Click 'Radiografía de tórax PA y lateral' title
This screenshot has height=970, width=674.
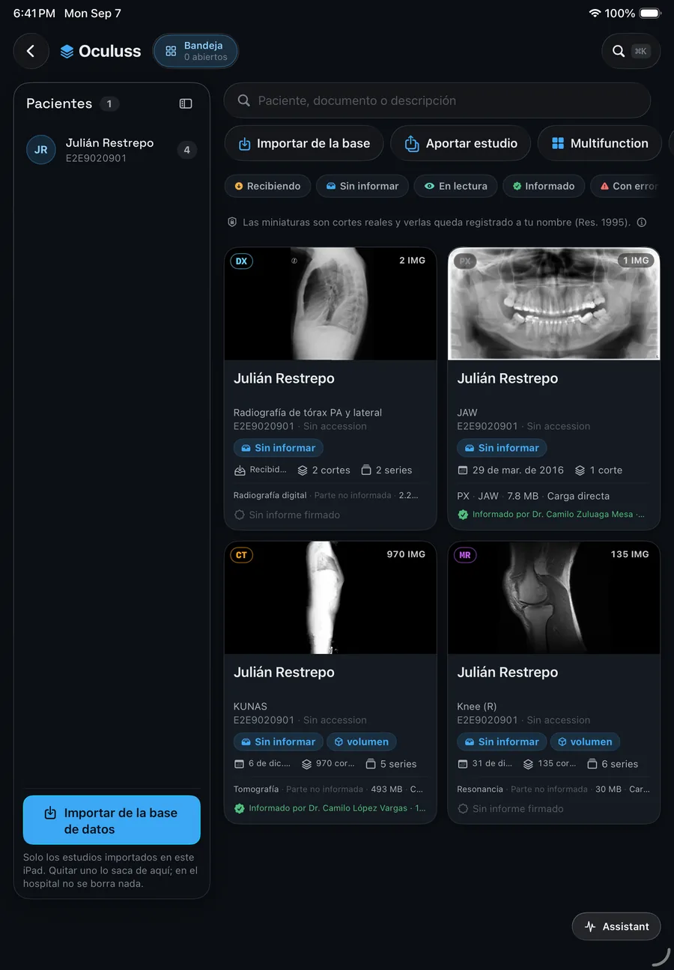tap(308, 413)
